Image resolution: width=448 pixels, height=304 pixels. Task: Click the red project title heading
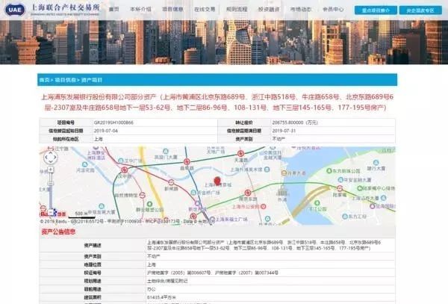(217, 102)
